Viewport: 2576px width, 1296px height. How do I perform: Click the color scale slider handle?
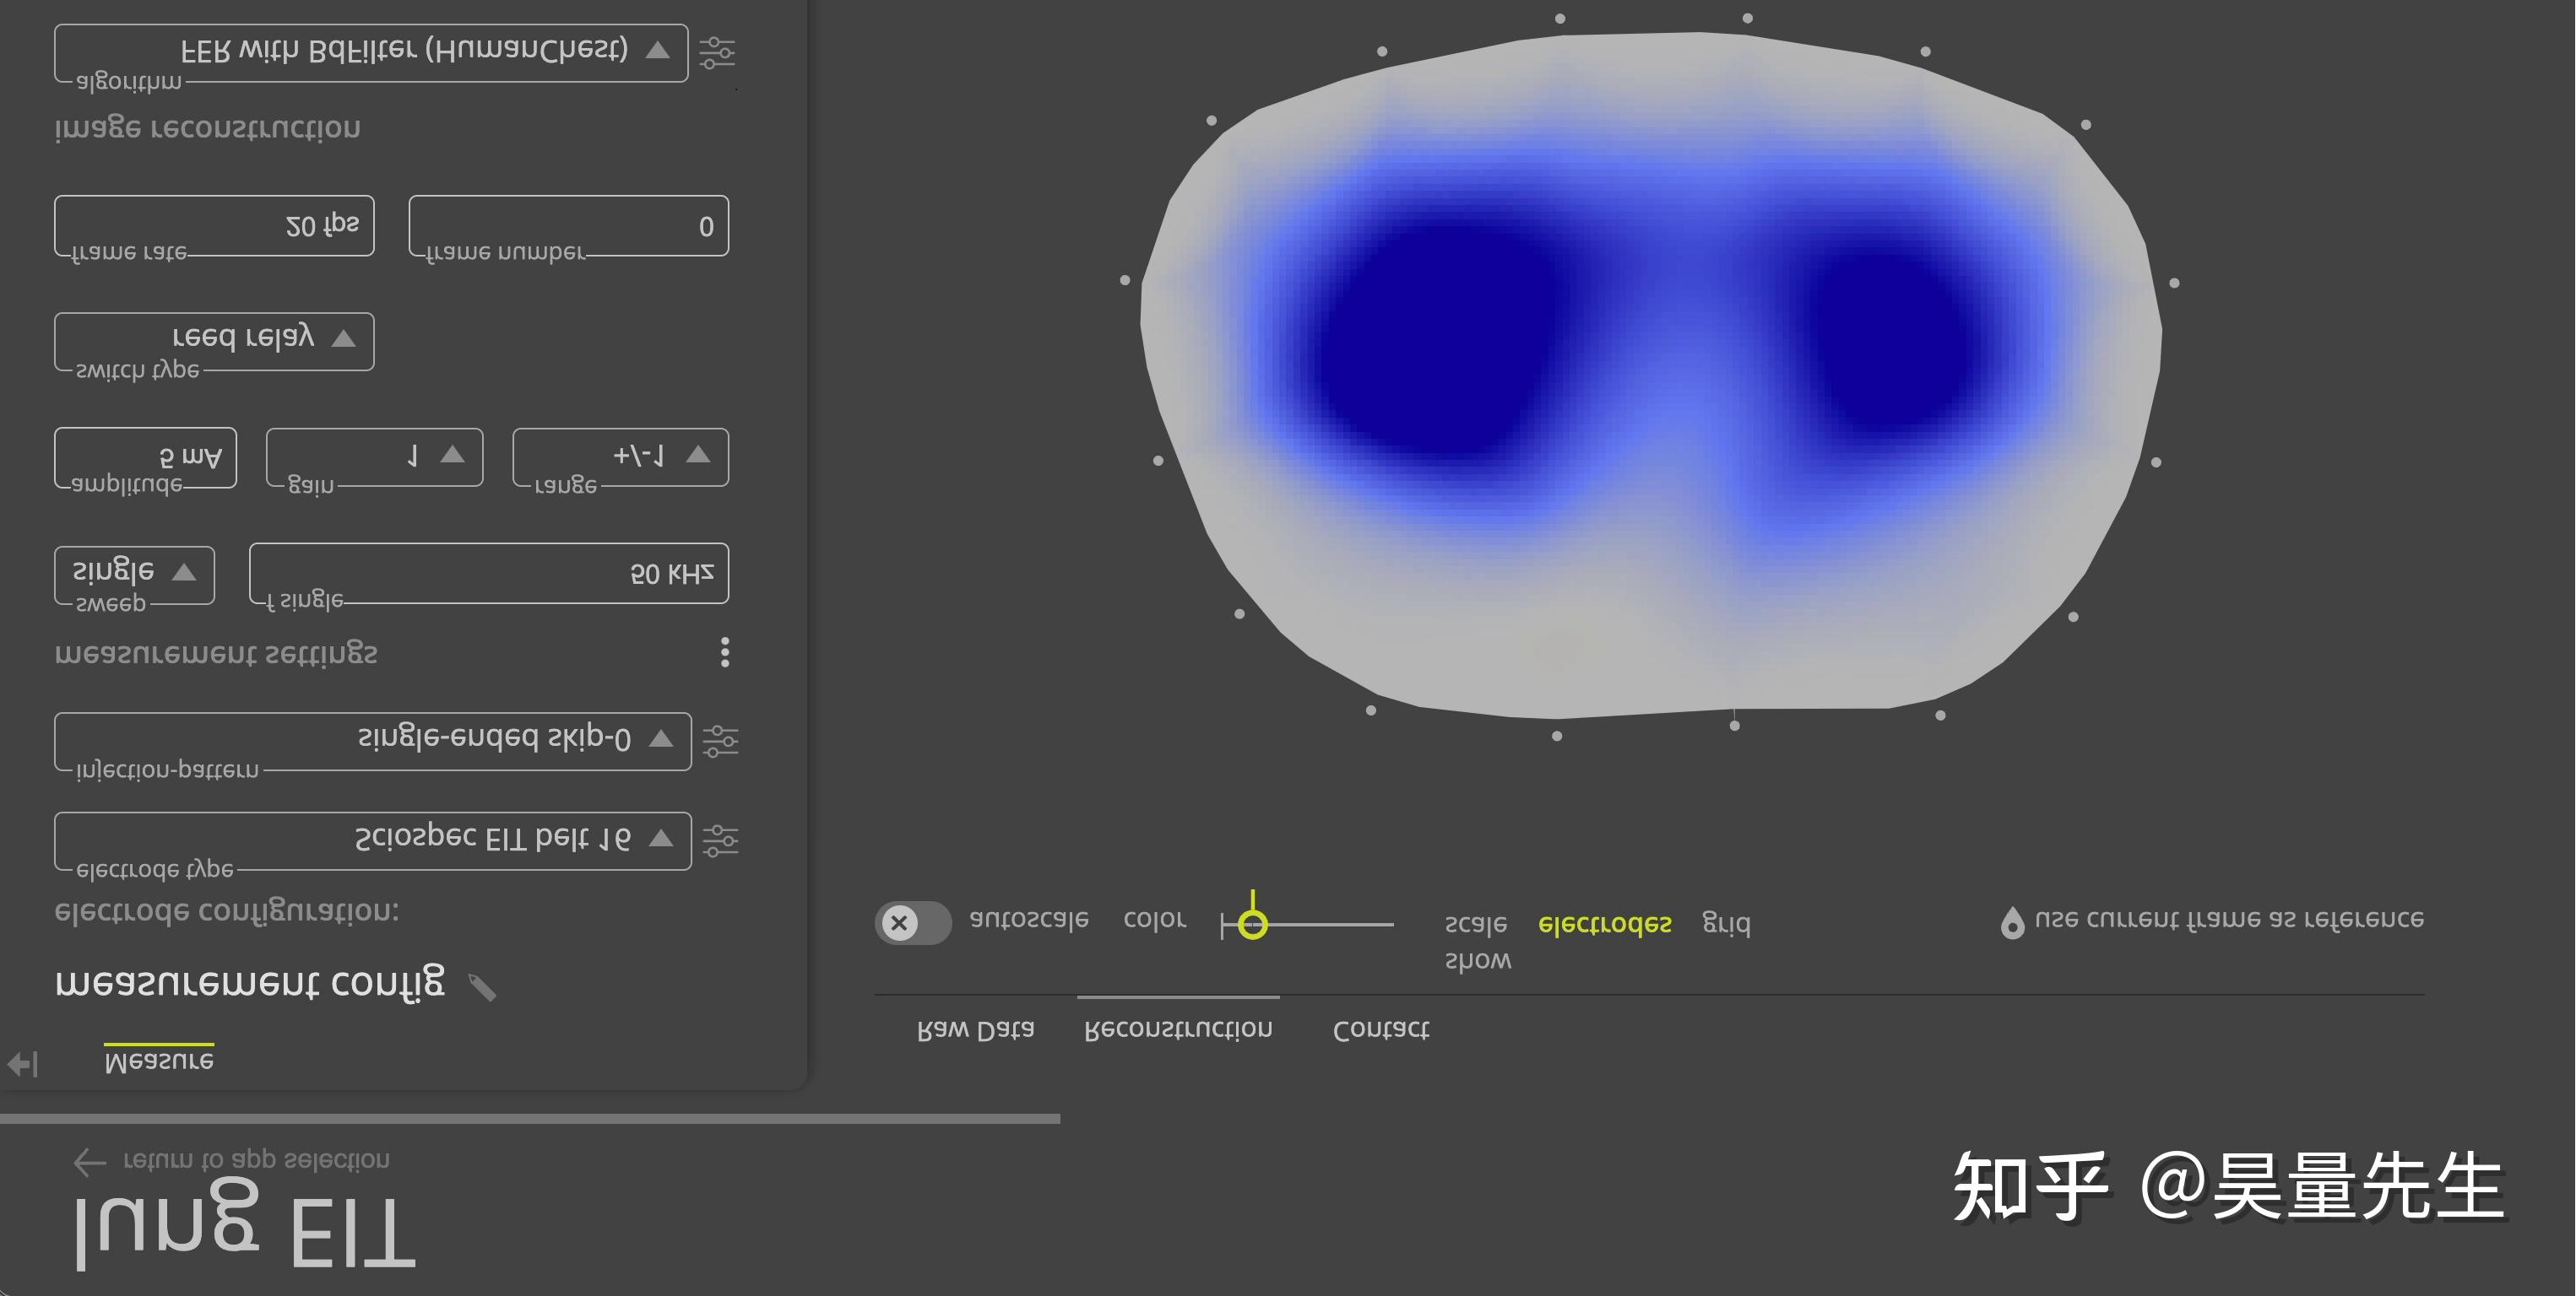point(1252,924)
